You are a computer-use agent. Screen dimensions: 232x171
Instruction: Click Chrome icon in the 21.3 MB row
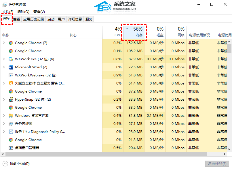[11, 140]
